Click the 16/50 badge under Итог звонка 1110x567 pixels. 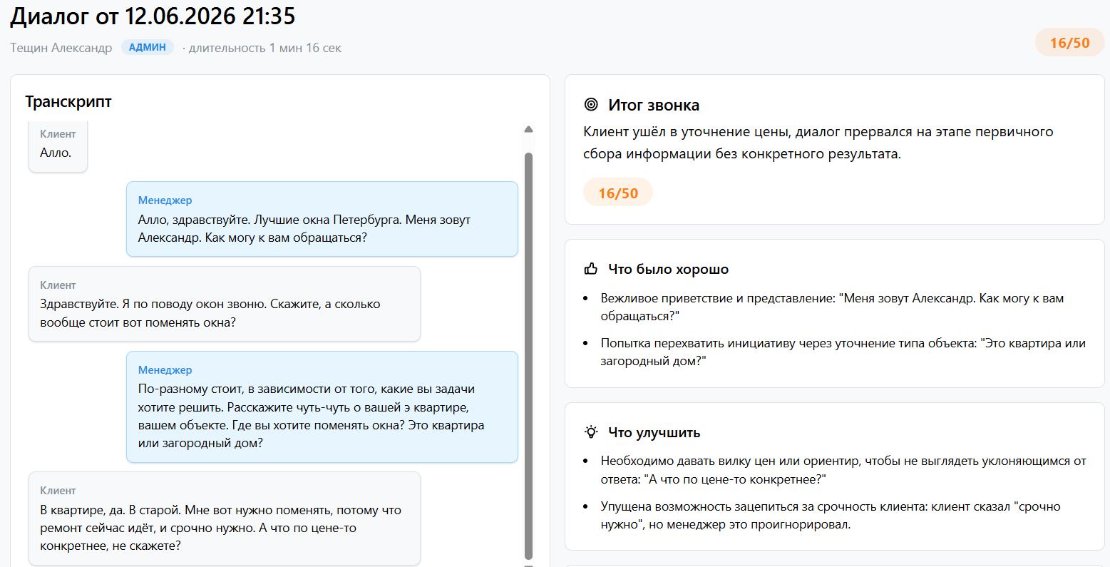pyautogui.click(x=618, y=193)
